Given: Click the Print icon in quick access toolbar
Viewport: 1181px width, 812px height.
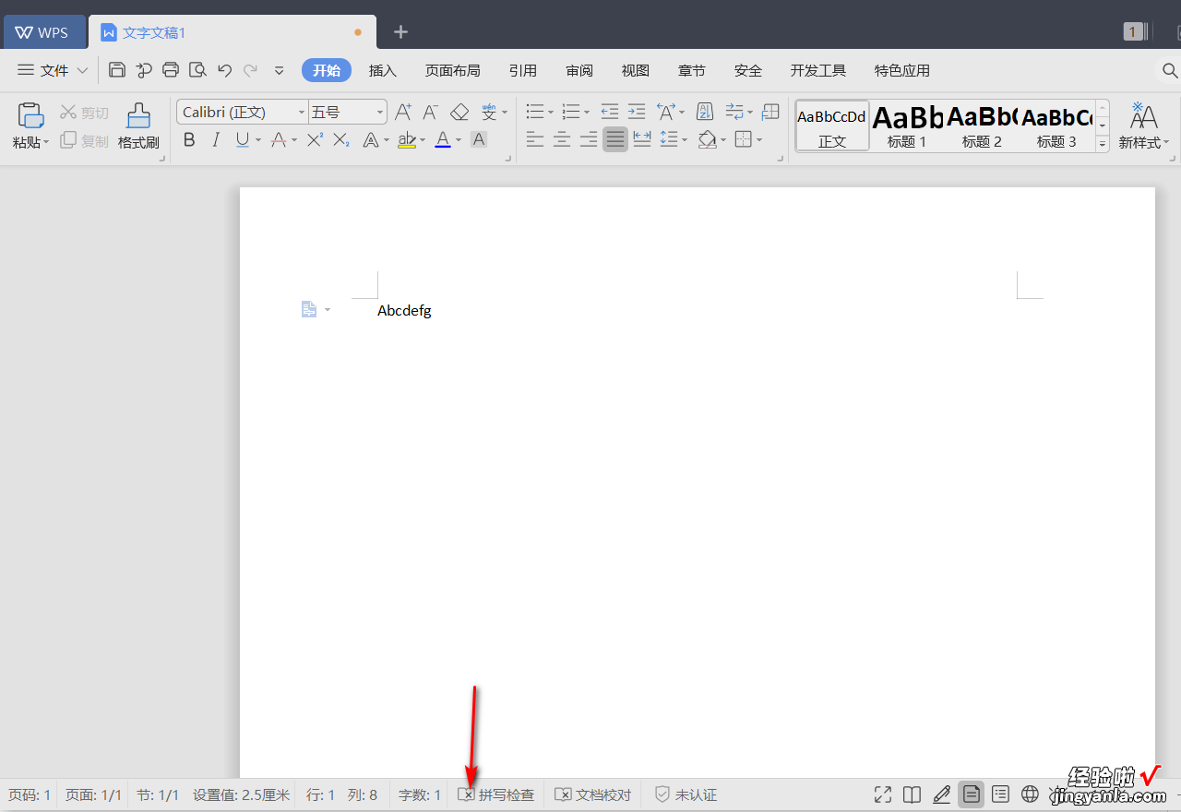Looking at the screenshot, I should pyautogui.click(x=171, y=70).
